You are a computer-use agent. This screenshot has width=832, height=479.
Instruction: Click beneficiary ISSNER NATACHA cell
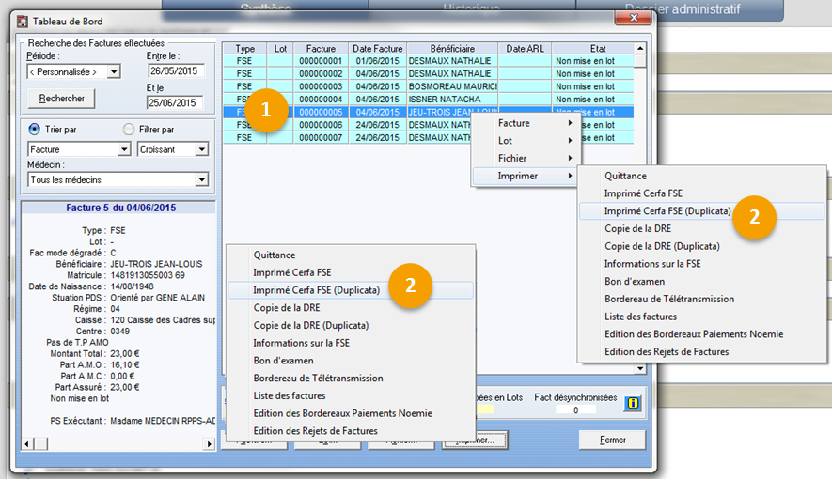(x=452, y=99)
